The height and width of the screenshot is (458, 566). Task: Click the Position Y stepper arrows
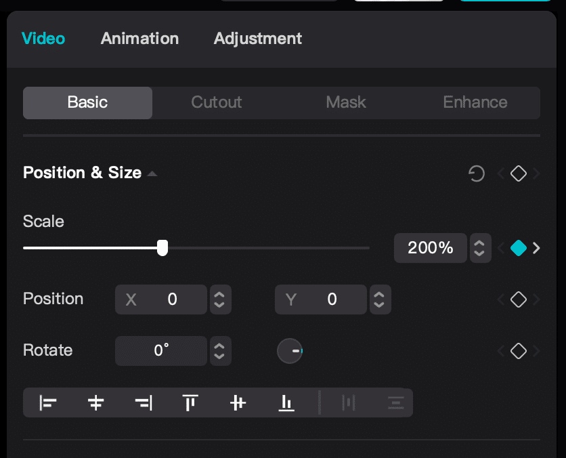pyautogui.click(x=380, y=299)
